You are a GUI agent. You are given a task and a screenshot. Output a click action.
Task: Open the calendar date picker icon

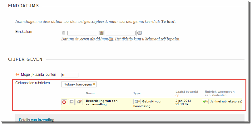point(101,33)
